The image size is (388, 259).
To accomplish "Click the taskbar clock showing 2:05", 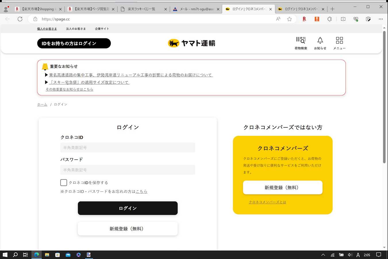I will [367, 255].
